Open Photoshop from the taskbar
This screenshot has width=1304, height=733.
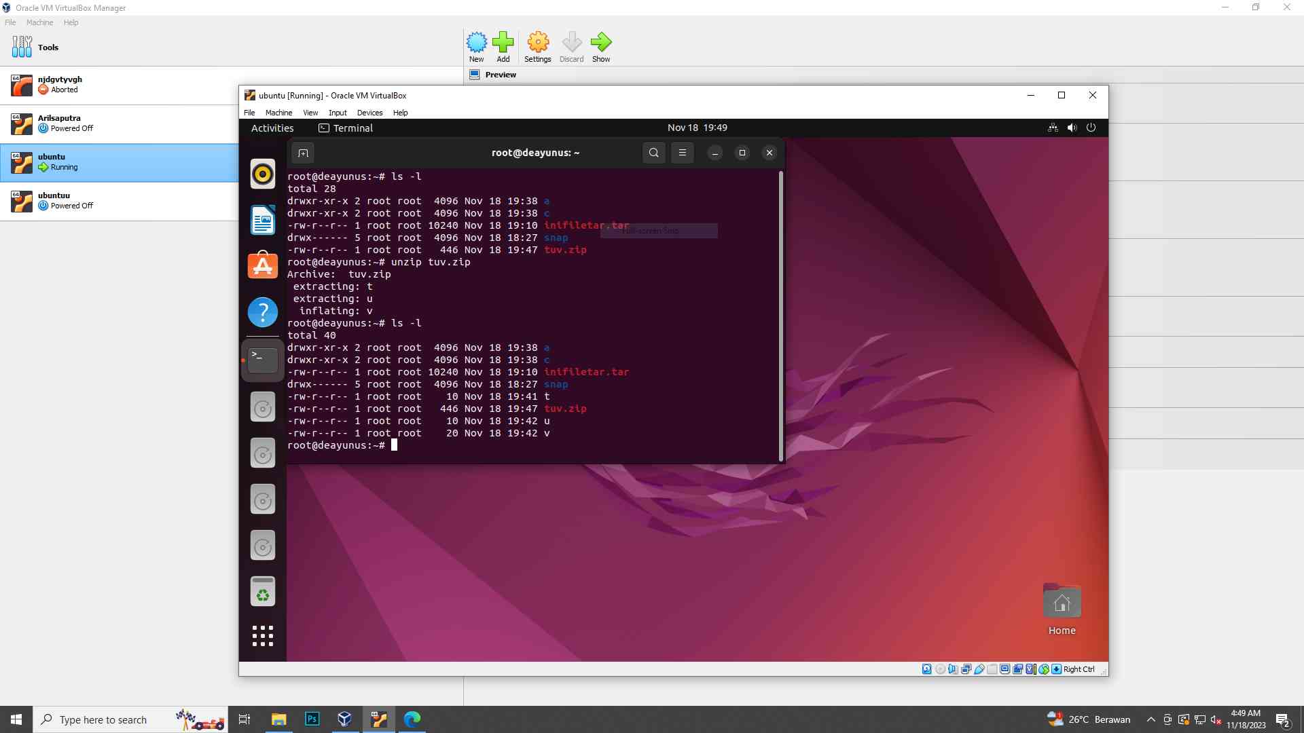312,719
